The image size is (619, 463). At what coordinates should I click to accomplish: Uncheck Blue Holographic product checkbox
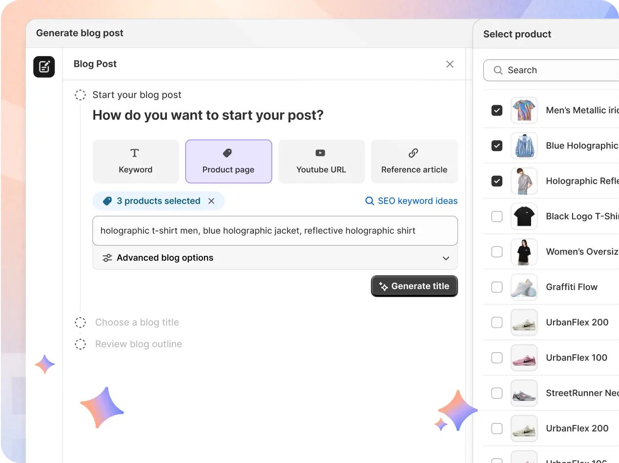click(496, 146)
